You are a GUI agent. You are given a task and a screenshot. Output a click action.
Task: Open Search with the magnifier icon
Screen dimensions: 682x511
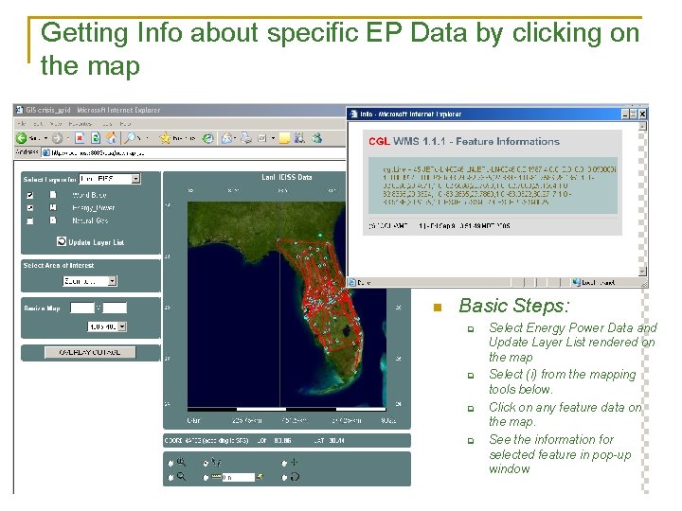[x=131, y=138]
